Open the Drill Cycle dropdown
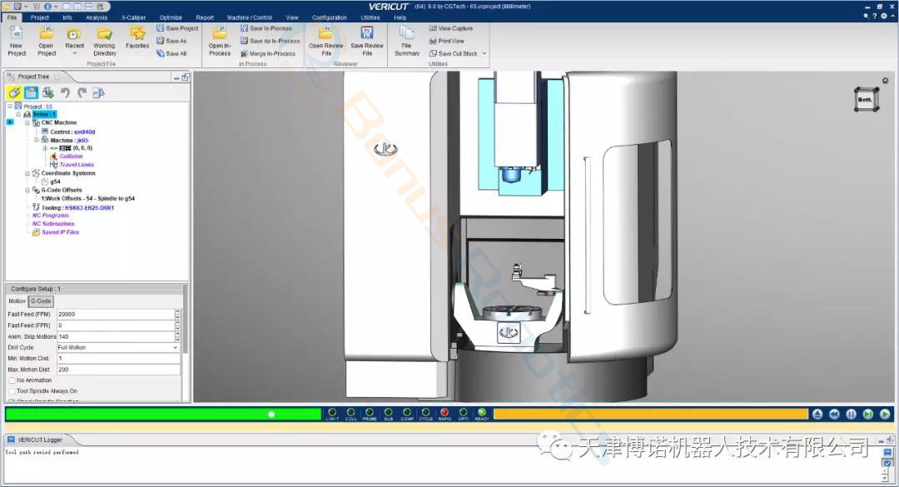This screenshot has height=487, width=899. coord(117,347)
